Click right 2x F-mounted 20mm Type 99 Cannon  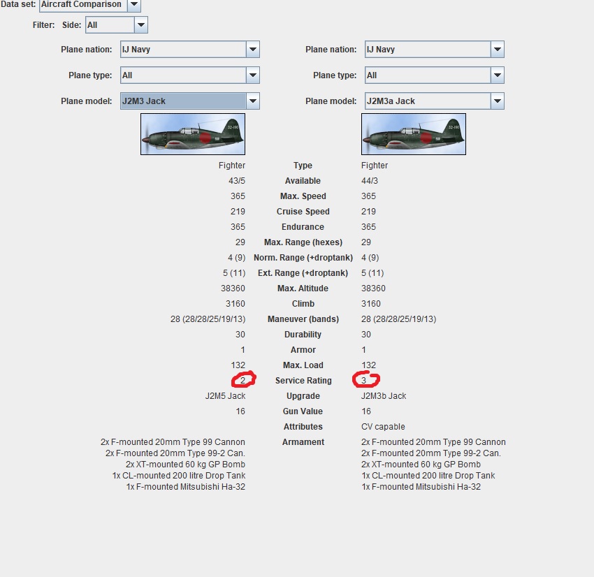point(433,442)
